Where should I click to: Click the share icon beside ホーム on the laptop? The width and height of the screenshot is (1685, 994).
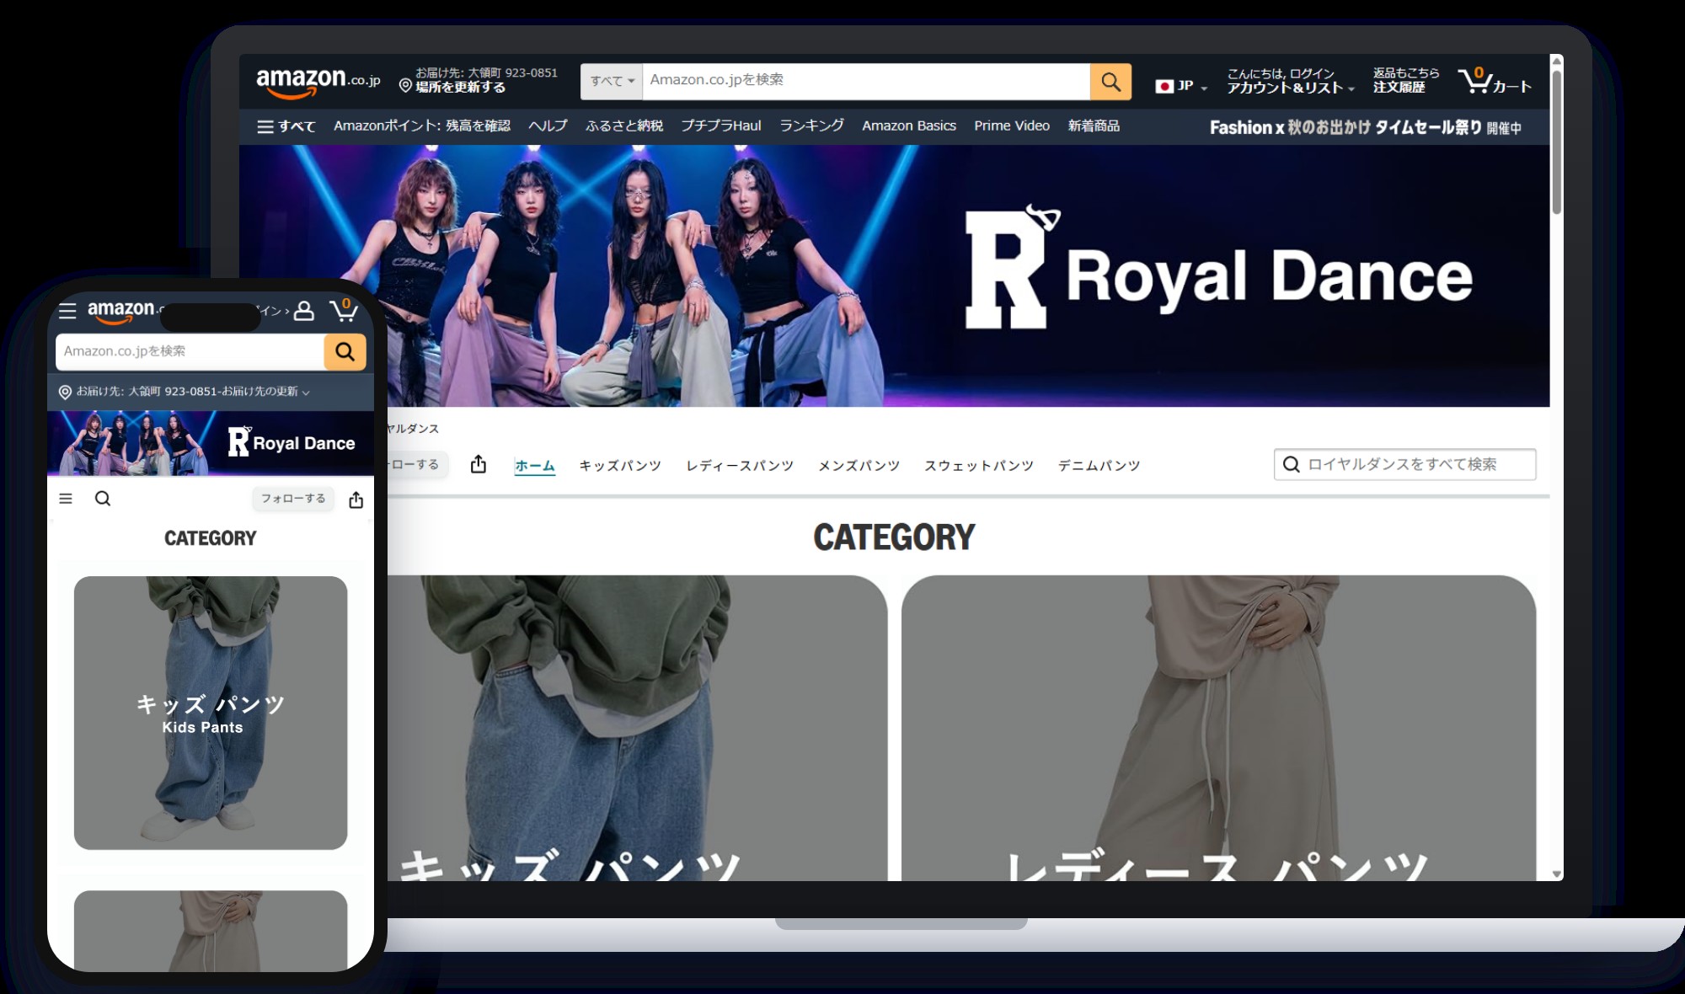(x=479, y=464)
